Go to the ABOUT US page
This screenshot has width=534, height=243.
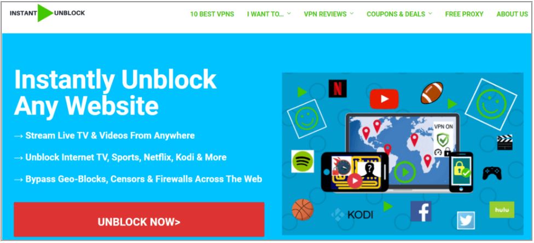point(512,14)
